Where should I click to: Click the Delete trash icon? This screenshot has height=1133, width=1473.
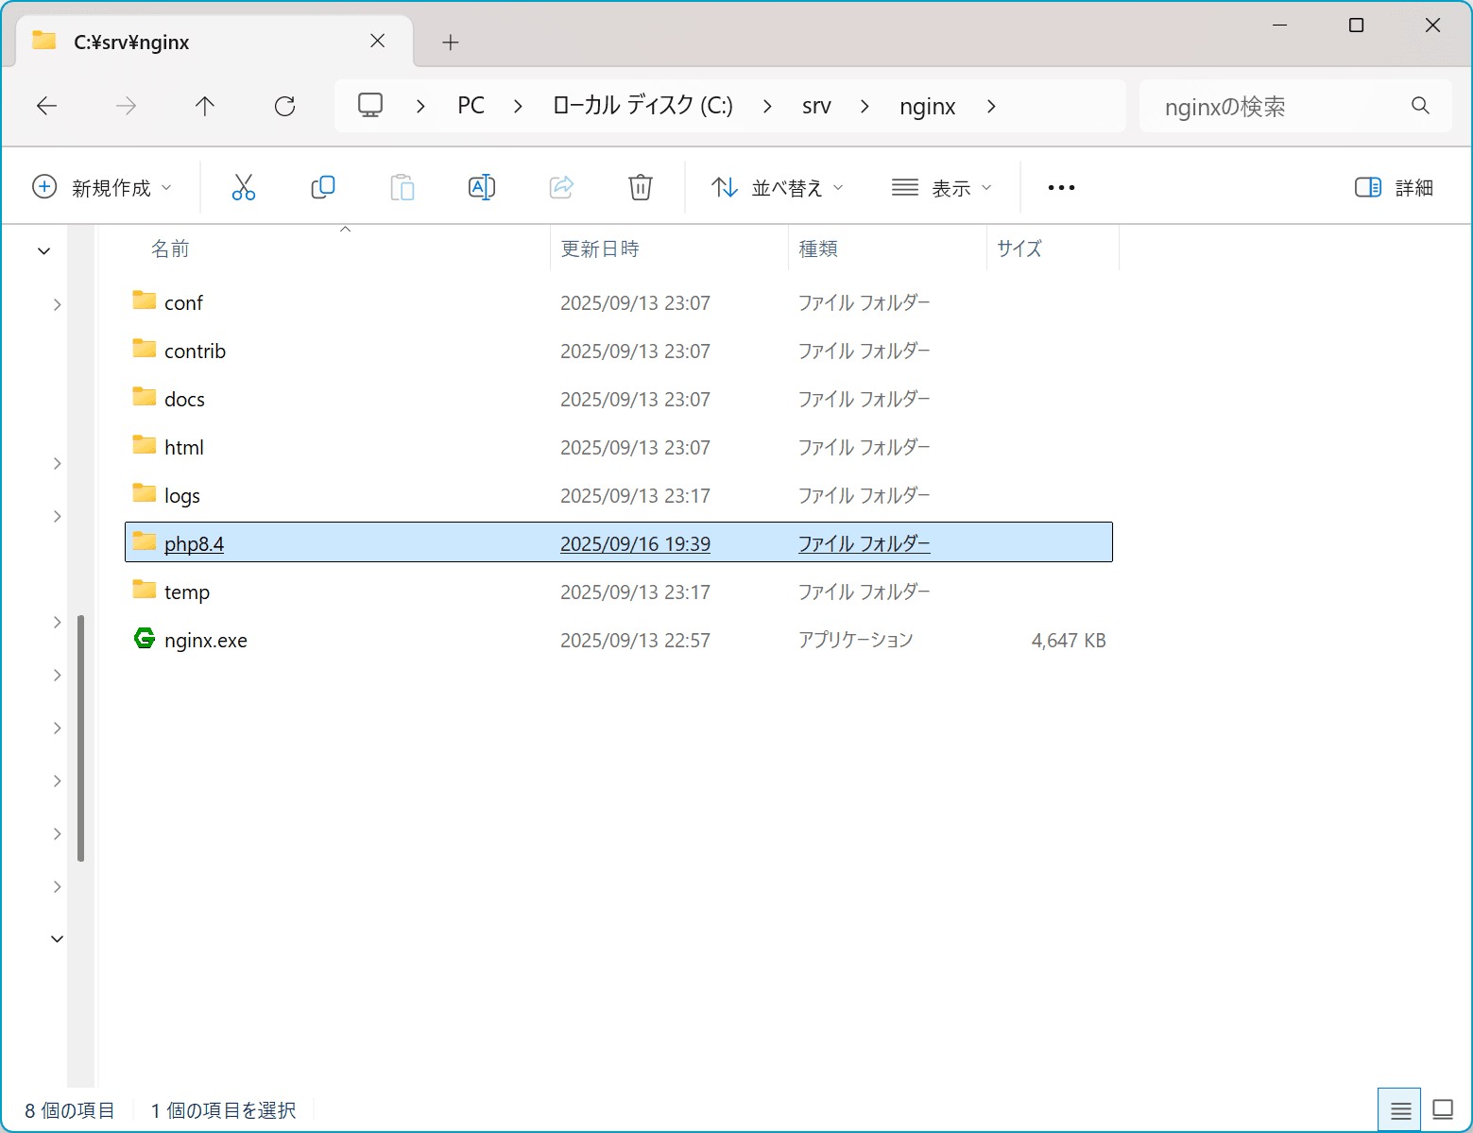[641, 187]
